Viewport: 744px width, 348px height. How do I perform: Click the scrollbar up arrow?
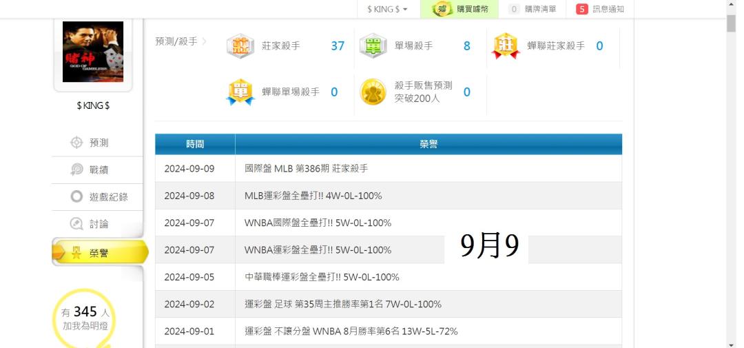point(731,4)
